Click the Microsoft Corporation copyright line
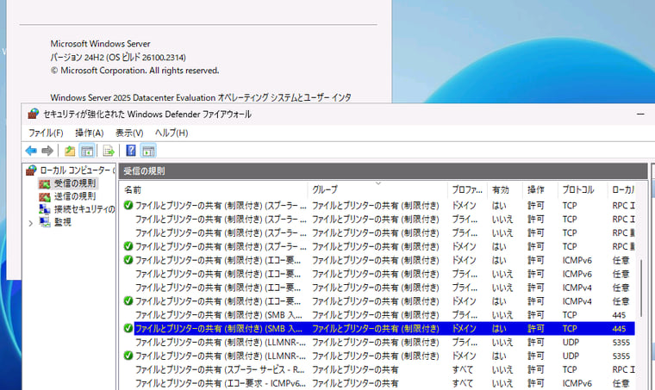 click(x=135, y=71)
